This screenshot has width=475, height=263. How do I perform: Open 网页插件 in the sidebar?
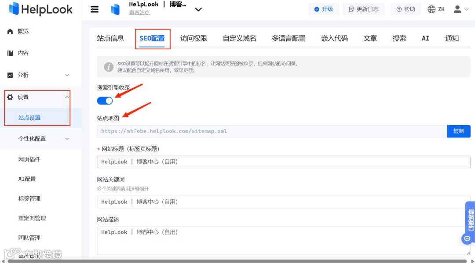click(x=29, y=159)
